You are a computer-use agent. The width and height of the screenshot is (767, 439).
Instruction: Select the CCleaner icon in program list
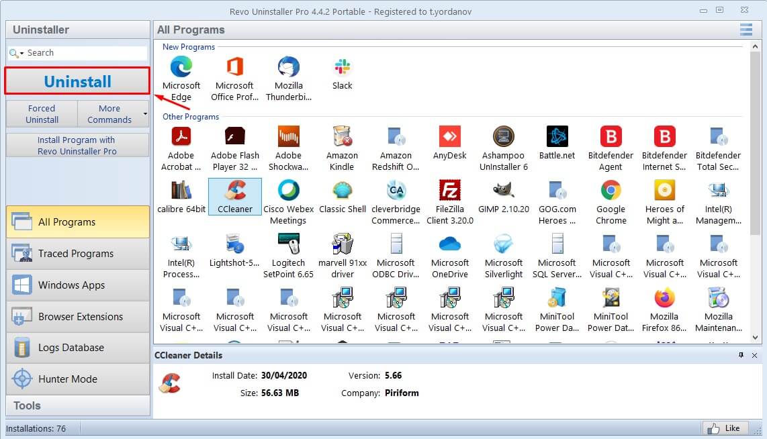235,190
